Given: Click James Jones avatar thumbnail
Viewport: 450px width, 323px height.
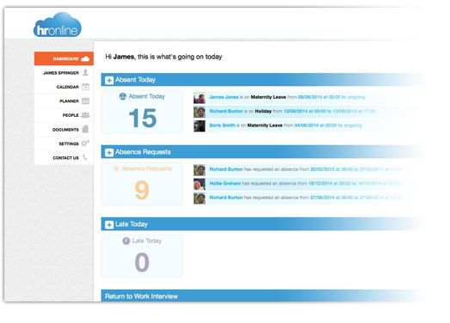Looking at the screenshot, I should pos(199,98).
